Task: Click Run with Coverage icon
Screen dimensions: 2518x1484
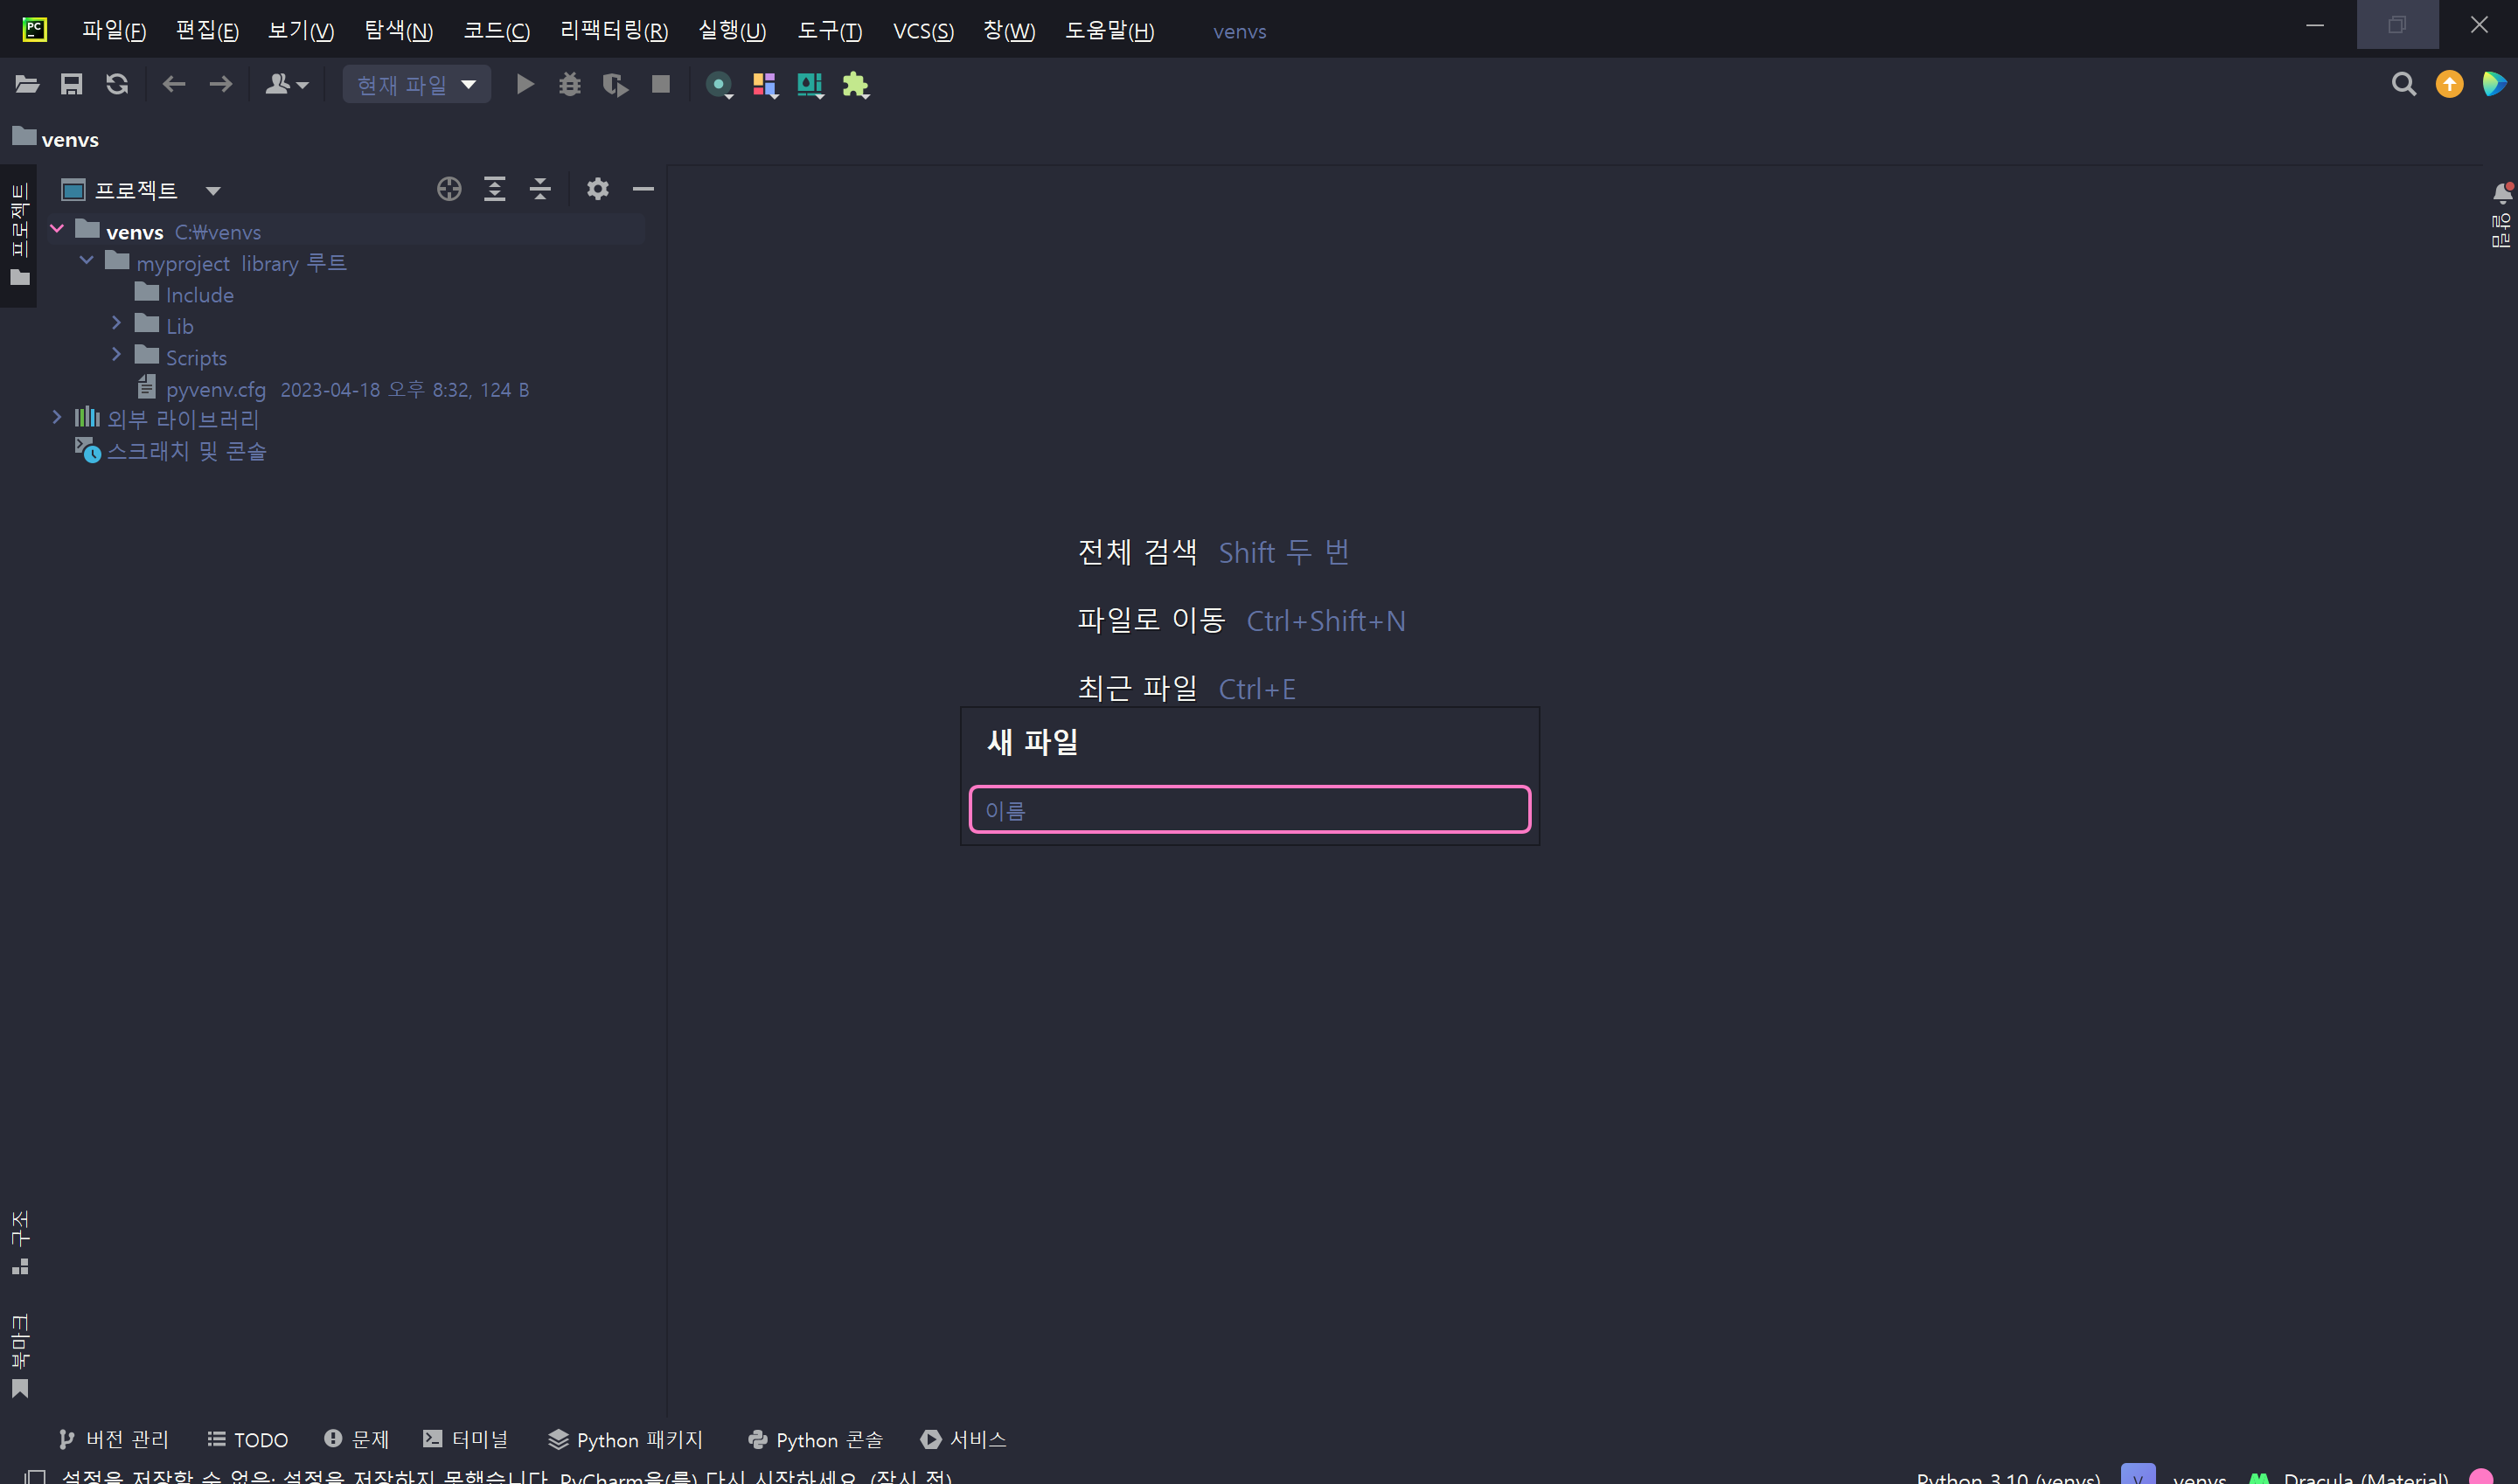Action: (x=616, y=85)
